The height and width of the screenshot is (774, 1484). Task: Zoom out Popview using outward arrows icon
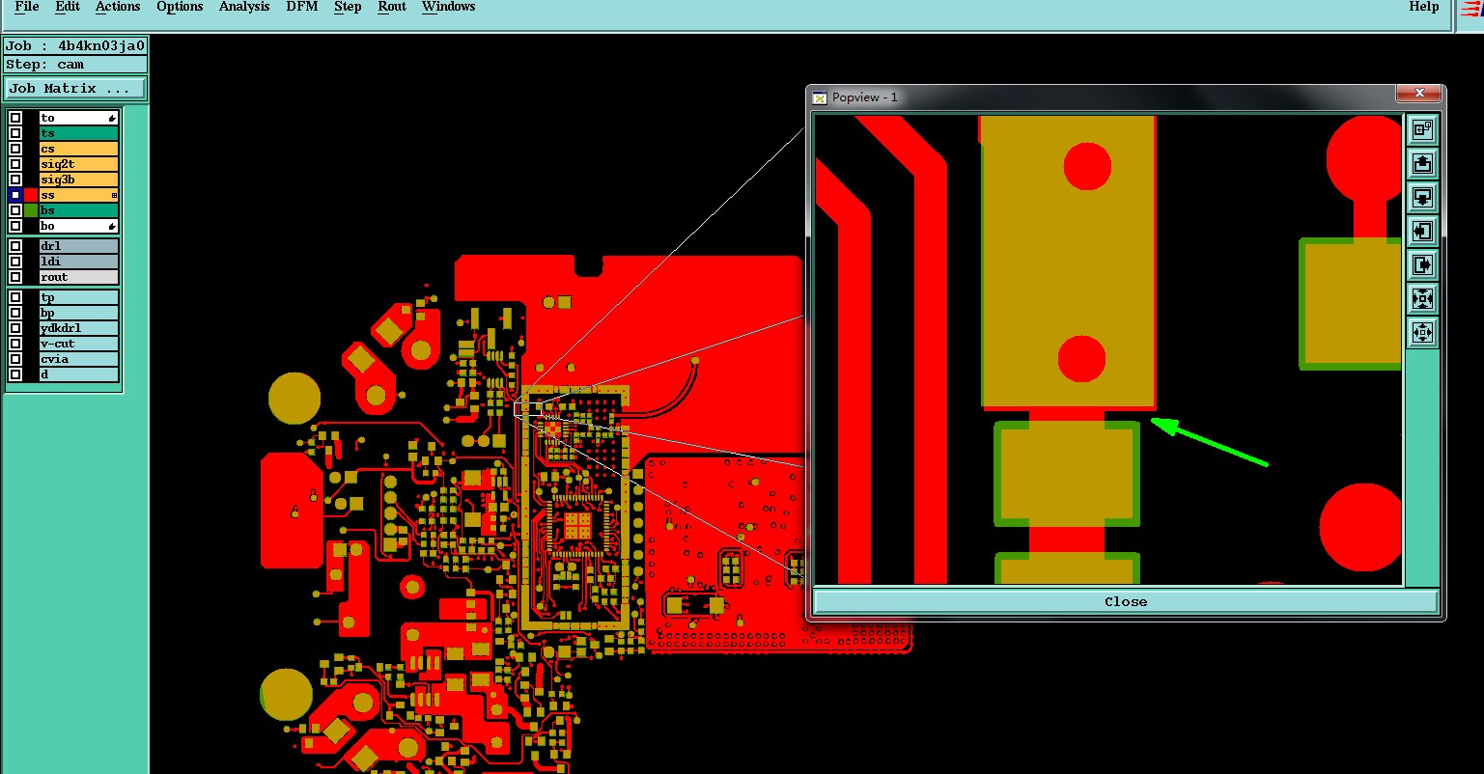click(1422, 333)
